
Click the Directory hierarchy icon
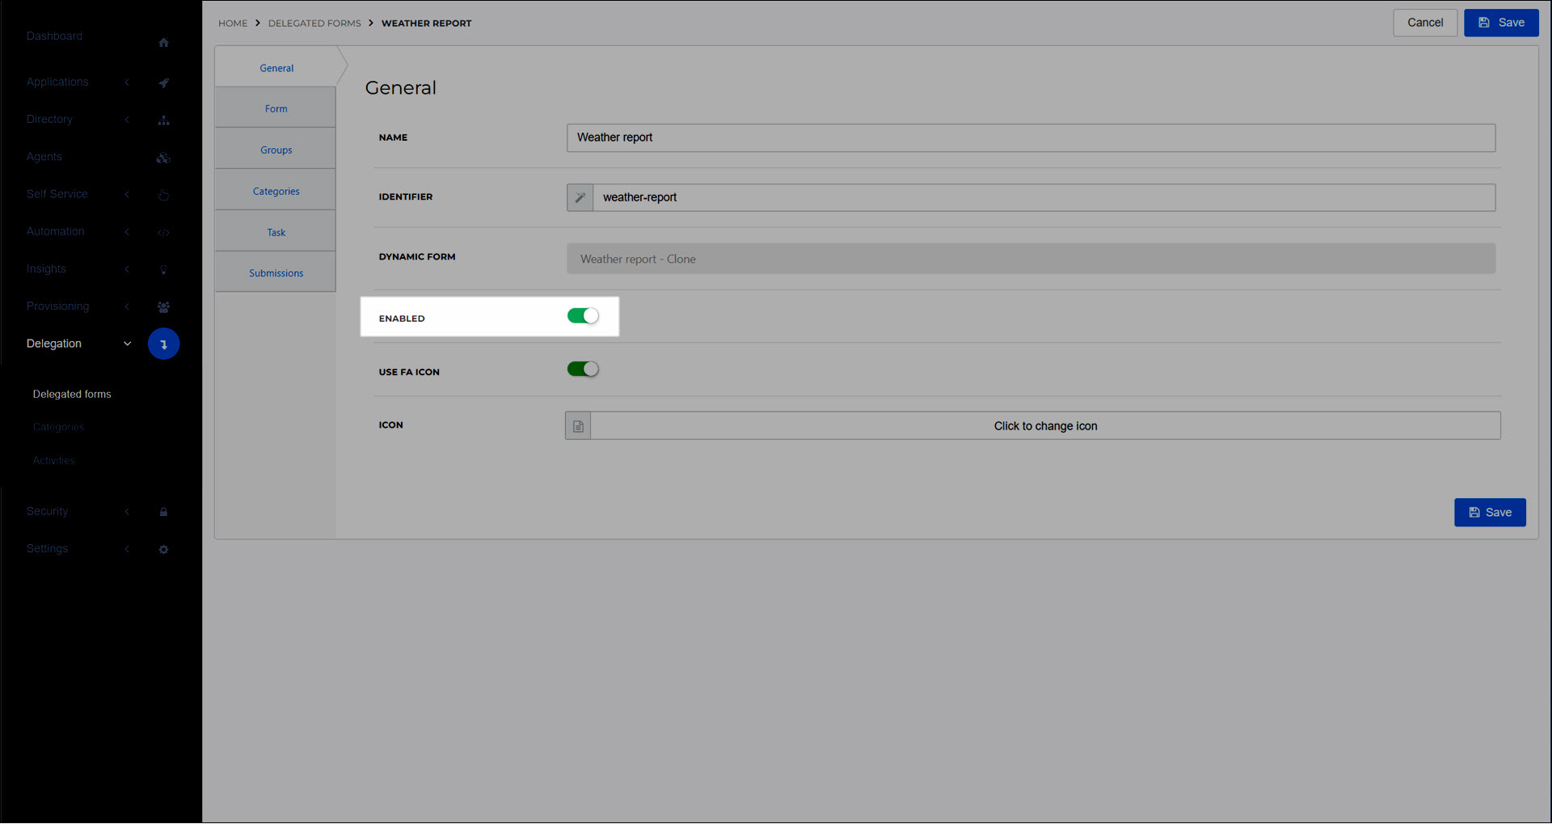[x=163, y=120]
